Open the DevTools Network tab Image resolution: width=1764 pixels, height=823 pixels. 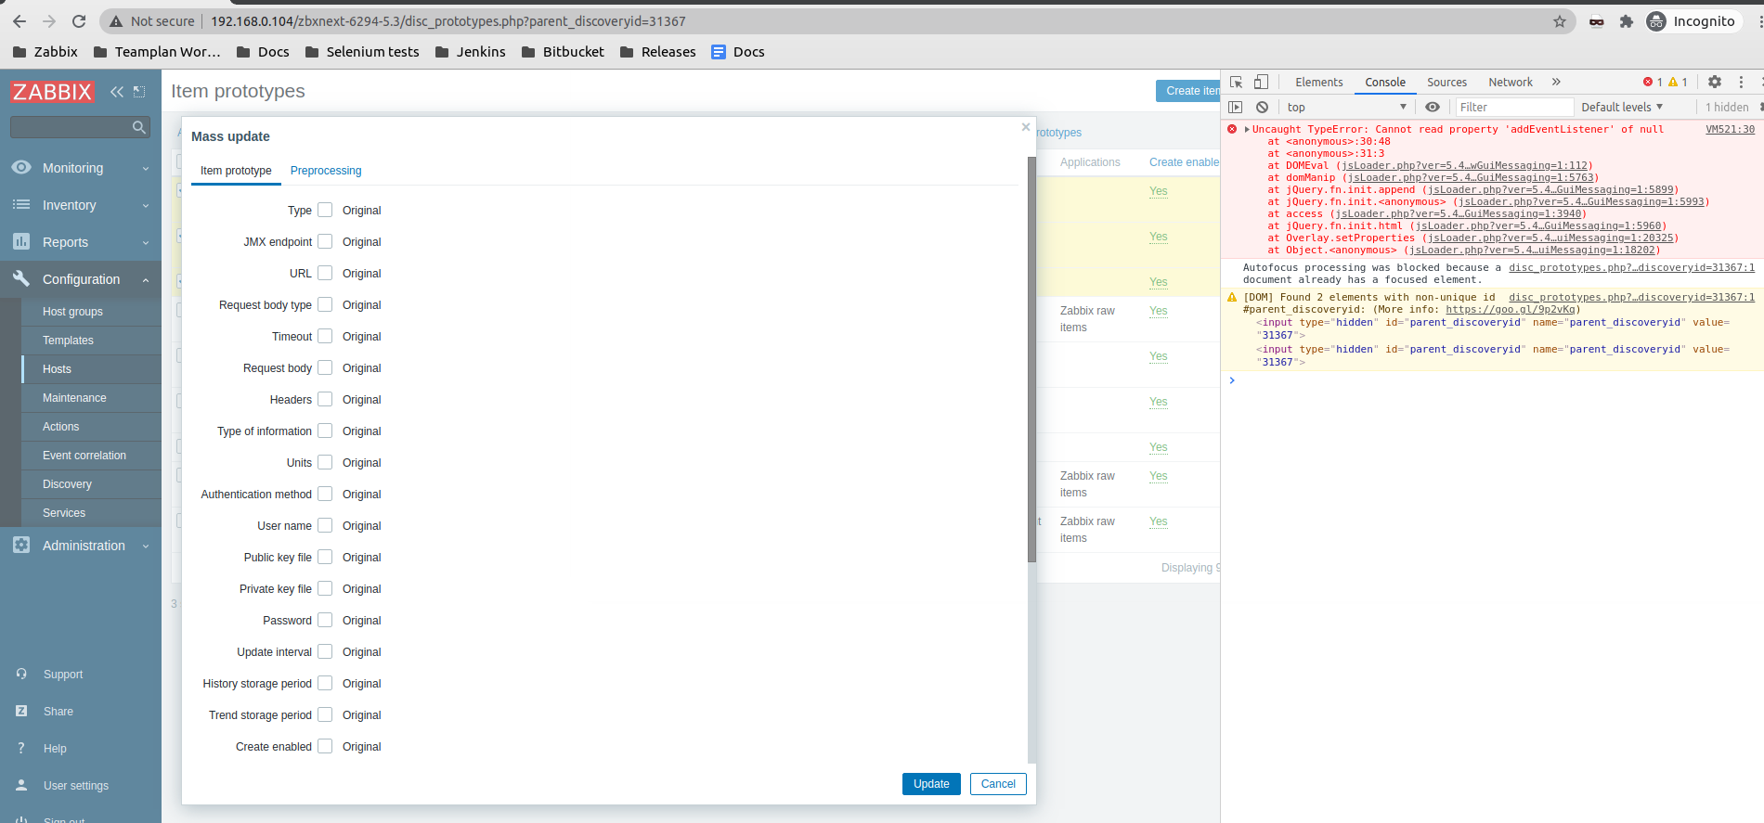coord(1511,83)
